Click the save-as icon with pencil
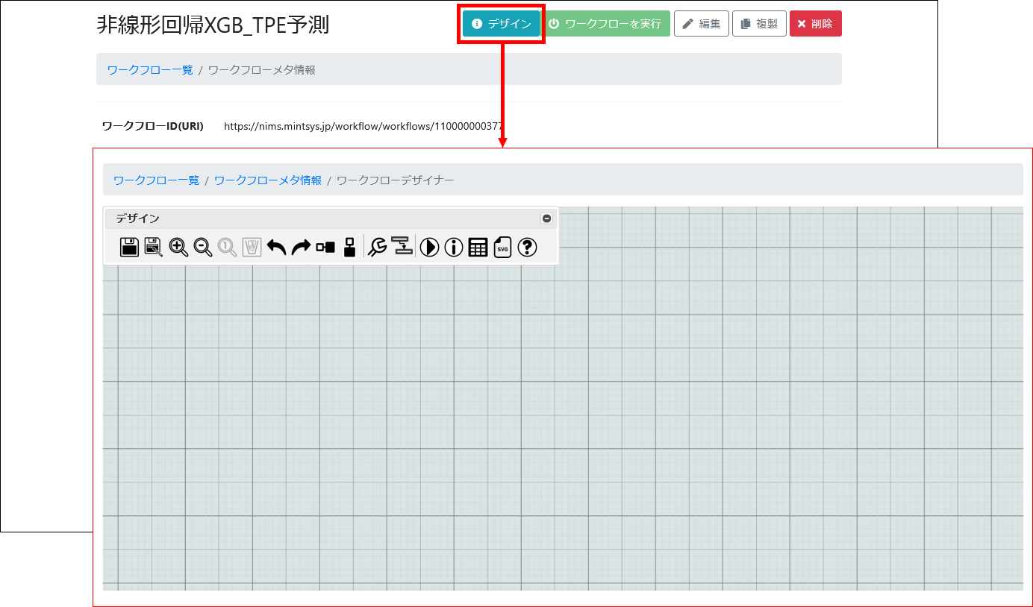The height and width of the screenshot is (607, 1033). click(x=153, y=247)
